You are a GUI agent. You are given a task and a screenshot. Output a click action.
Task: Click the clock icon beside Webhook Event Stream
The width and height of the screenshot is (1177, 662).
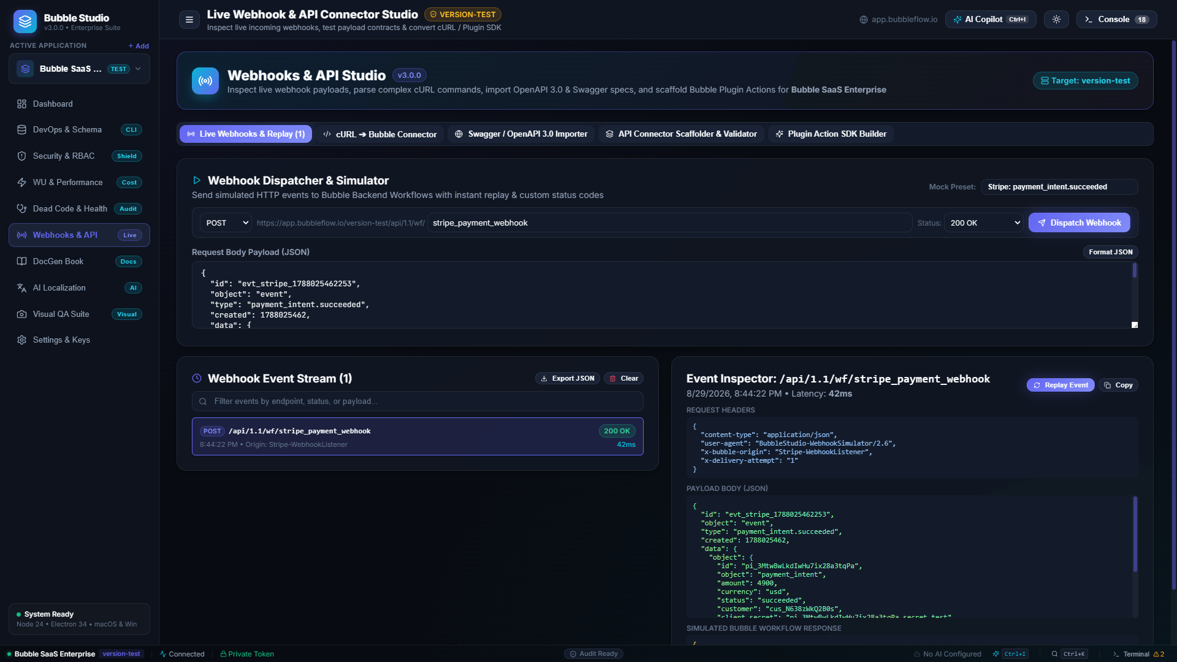pyautogui.click(x=197, y=379)
